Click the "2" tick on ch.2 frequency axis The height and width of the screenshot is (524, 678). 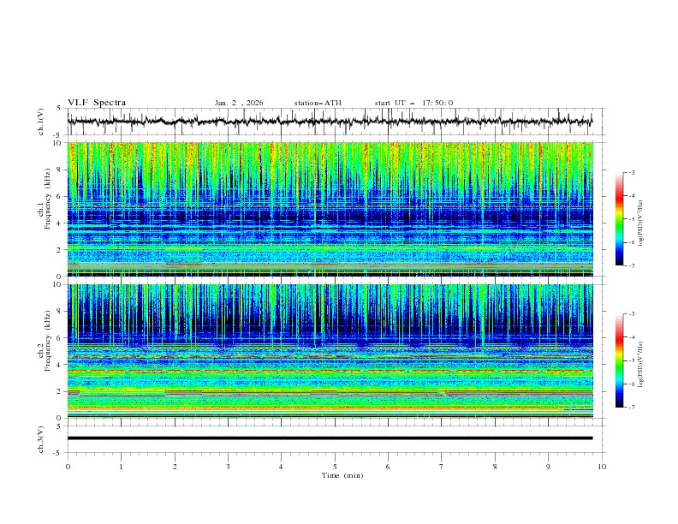pos(60,391)
